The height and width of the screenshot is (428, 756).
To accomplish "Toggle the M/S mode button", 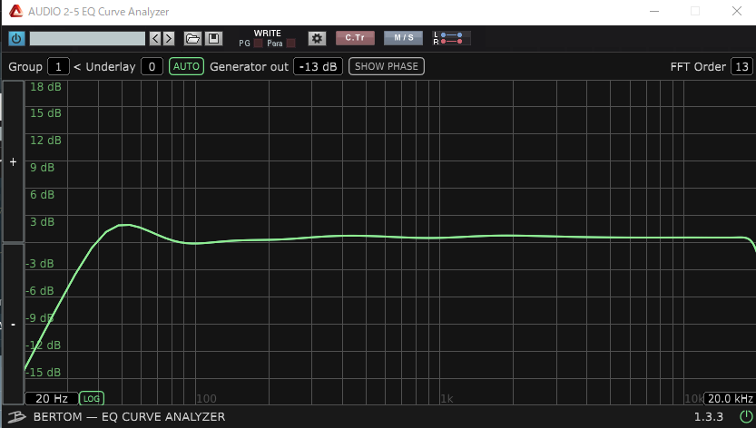I will [404, 37].
